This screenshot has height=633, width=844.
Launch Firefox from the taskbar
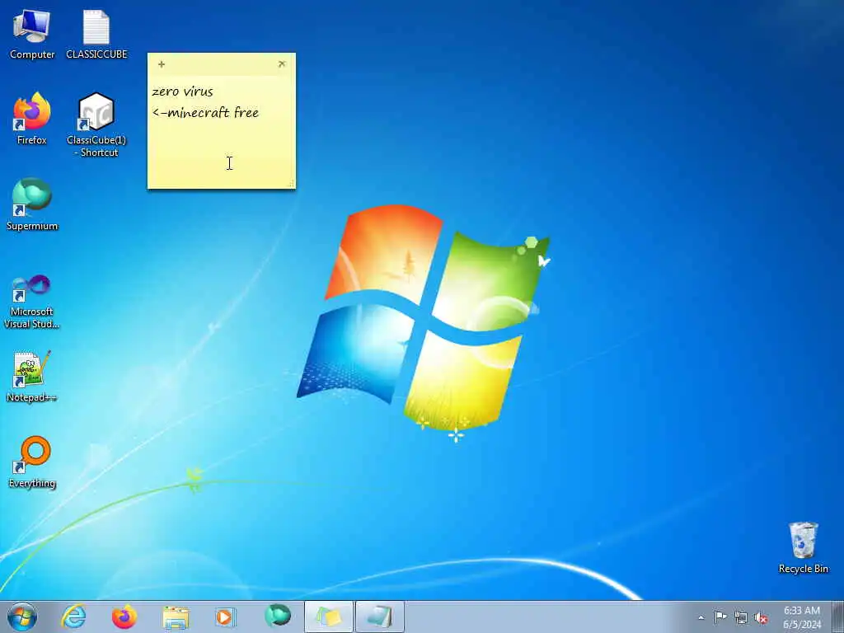click(x=124, y=617)
